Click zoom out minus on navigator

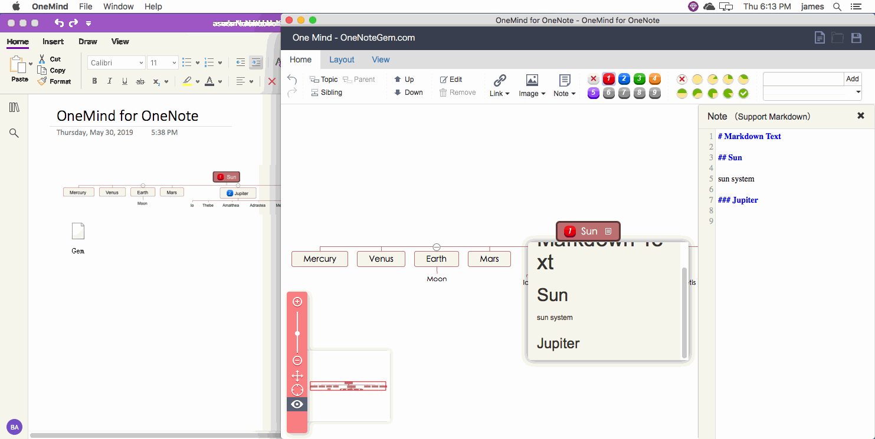click(297, 361)
